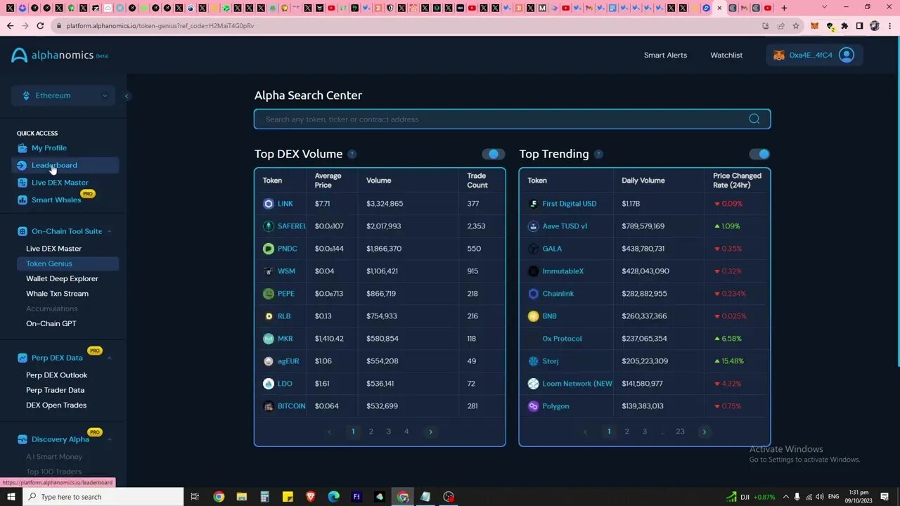
Task: Collapse the Discovery Alpha section
Action: pos(109,439)
